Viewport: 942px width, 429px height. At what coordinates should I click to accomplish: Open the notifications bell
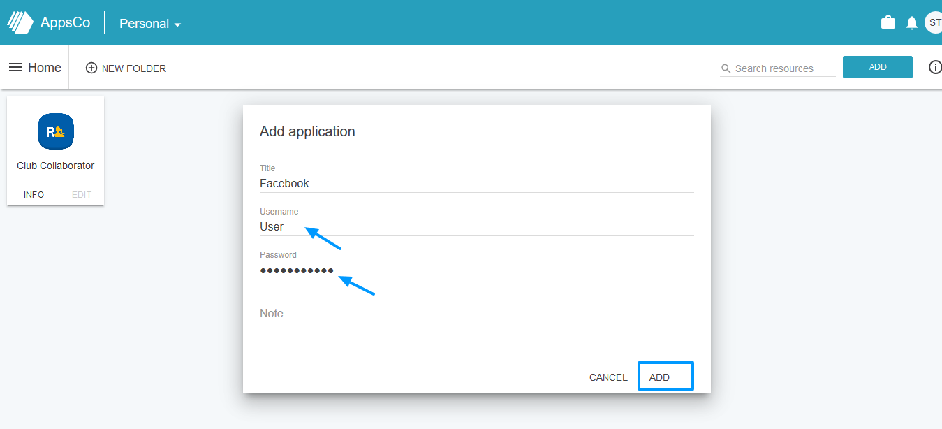[x=912, y=23]
